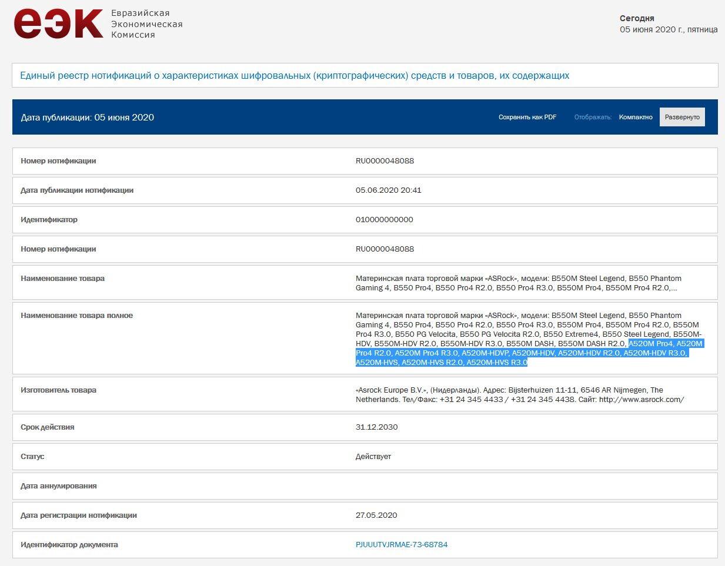Click the registry title heading link
Image resolution: width=725 pixels, height=566 pixels.
click(x=294, y=75)
